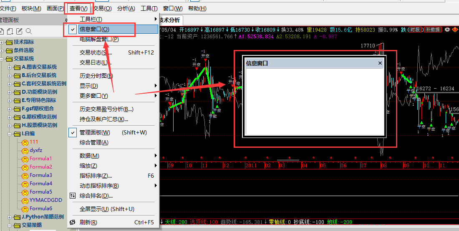Click smiley icon of Formula4
The height and width of the screenshot is (231, 459).
(x=25, y=184)
